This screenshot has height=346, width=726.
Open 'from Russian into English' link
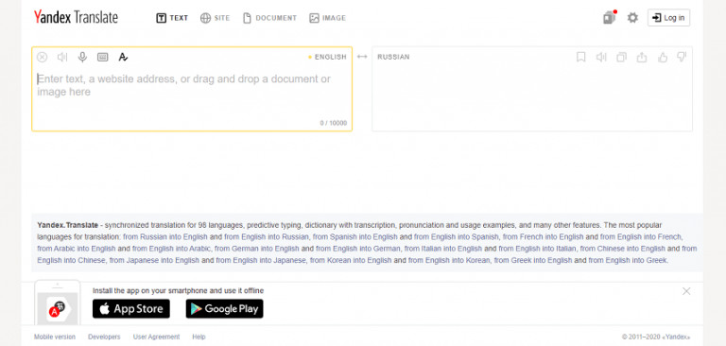point(165,236)
